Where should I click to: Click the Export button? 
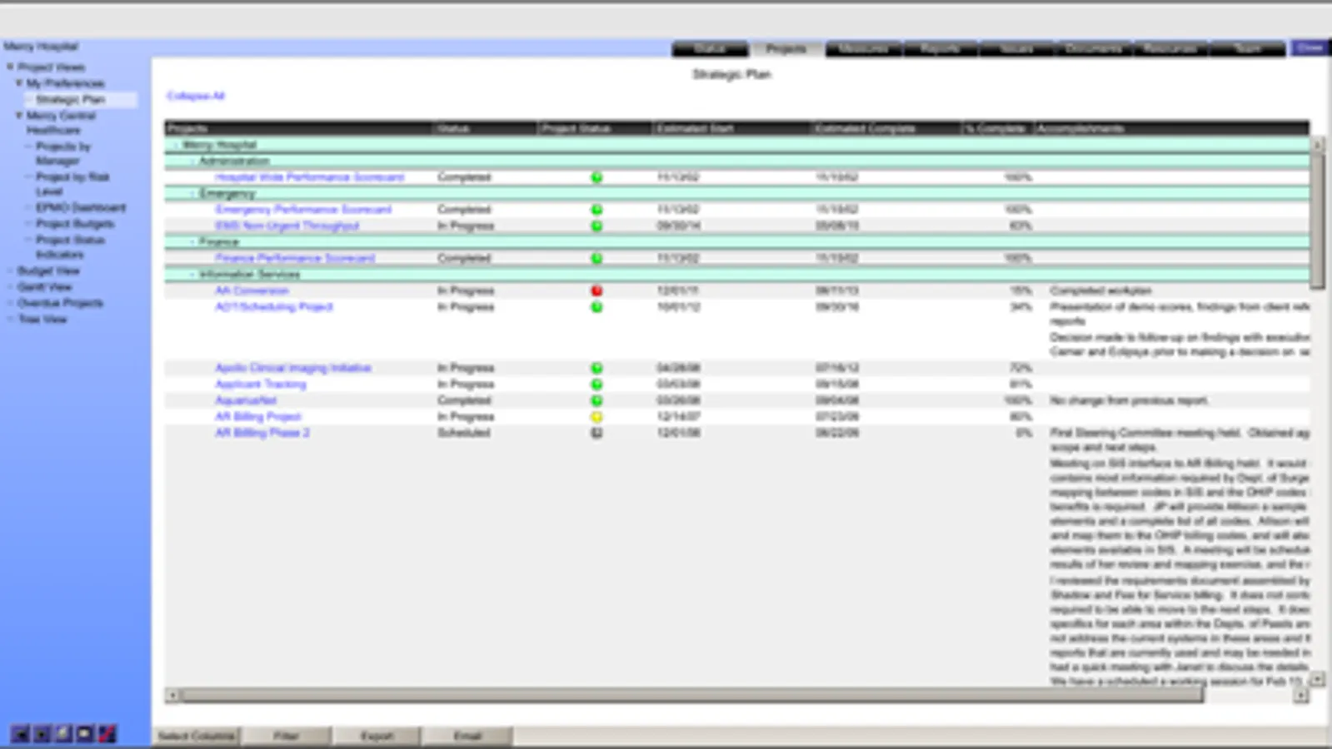pyautogui.click(x=377, y=736)
